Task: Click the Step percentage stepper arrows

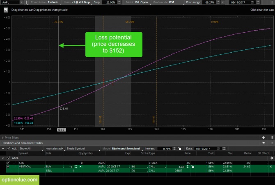Action: (x=119, y=2)
